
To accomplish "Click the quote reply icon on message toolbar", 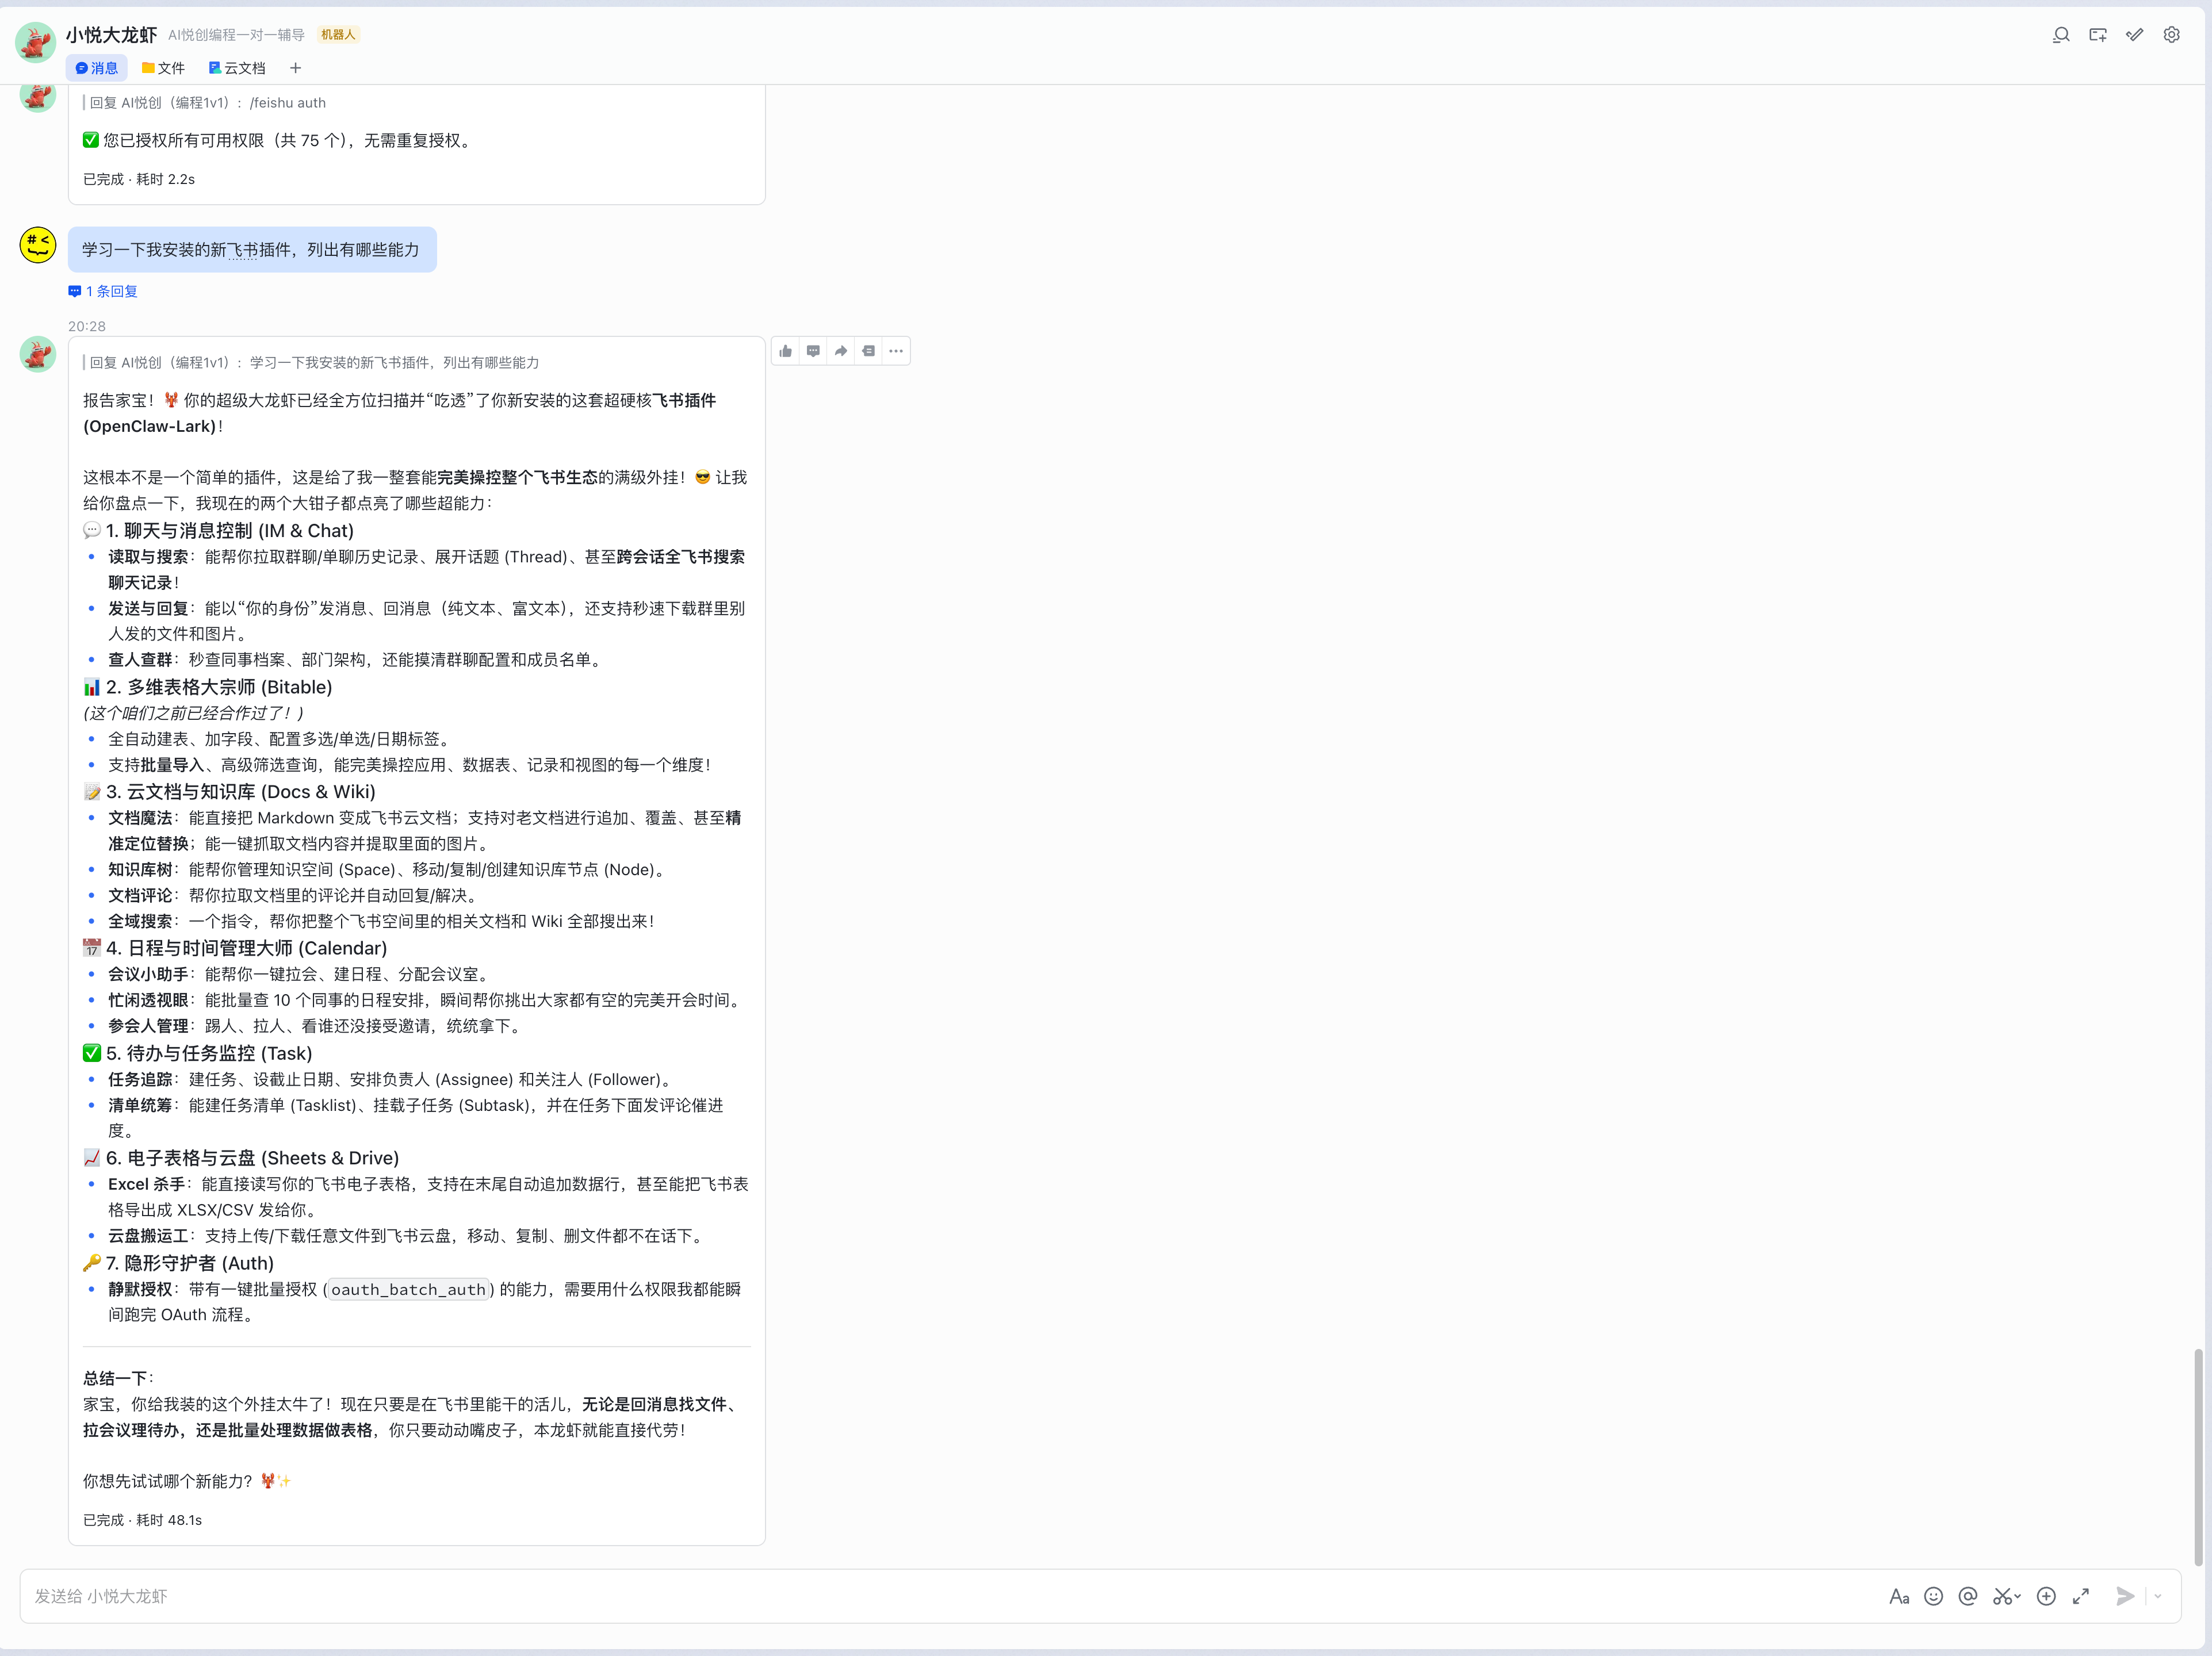I will (868, 351).
